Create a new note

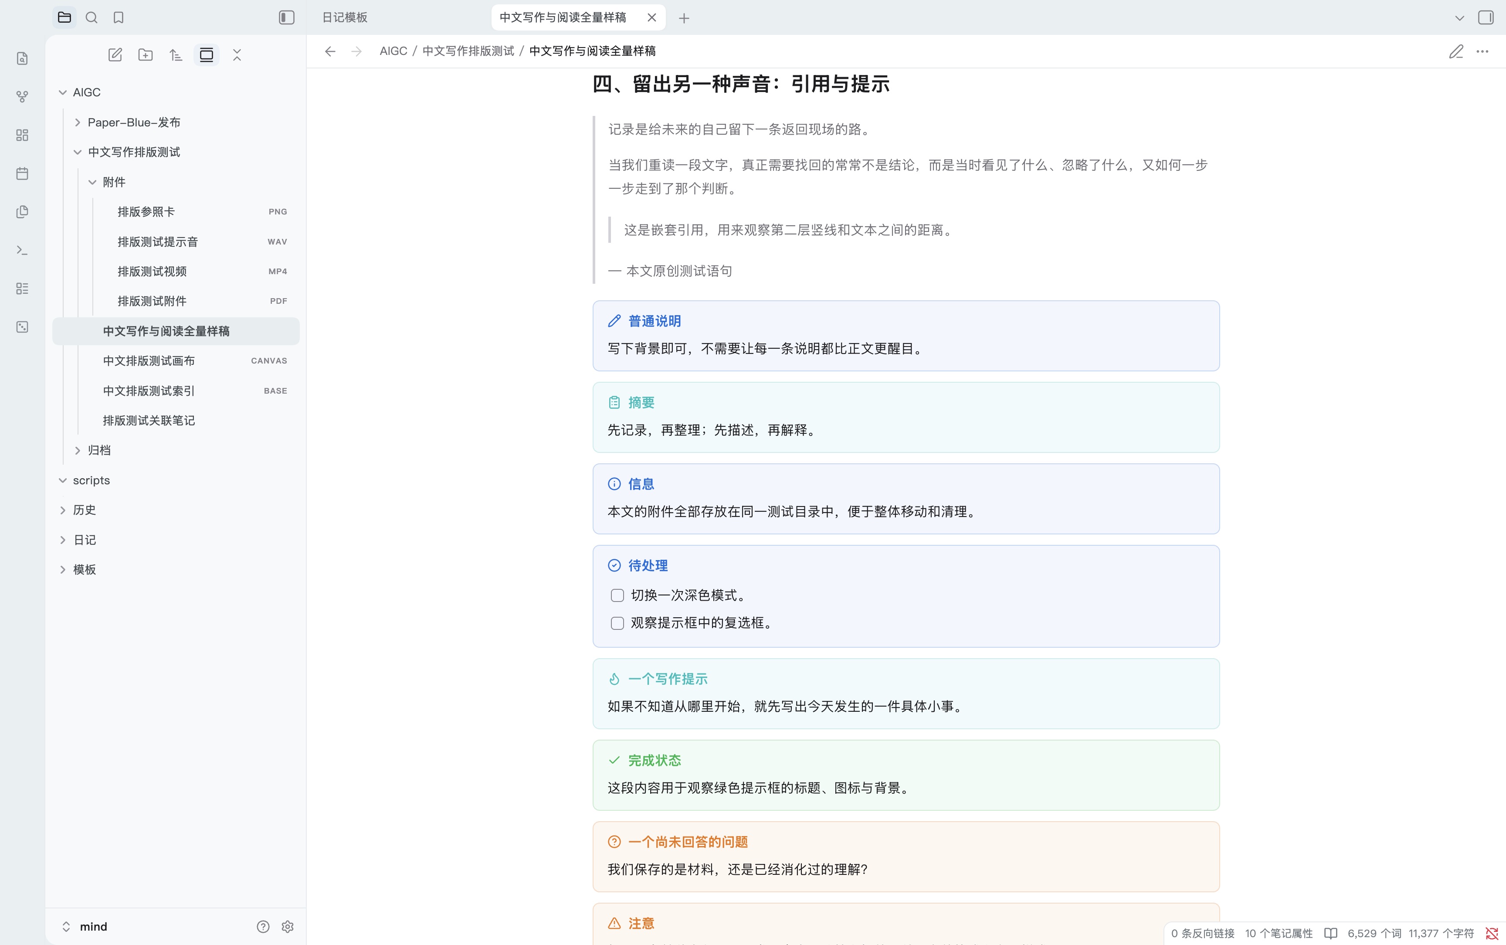115,55
